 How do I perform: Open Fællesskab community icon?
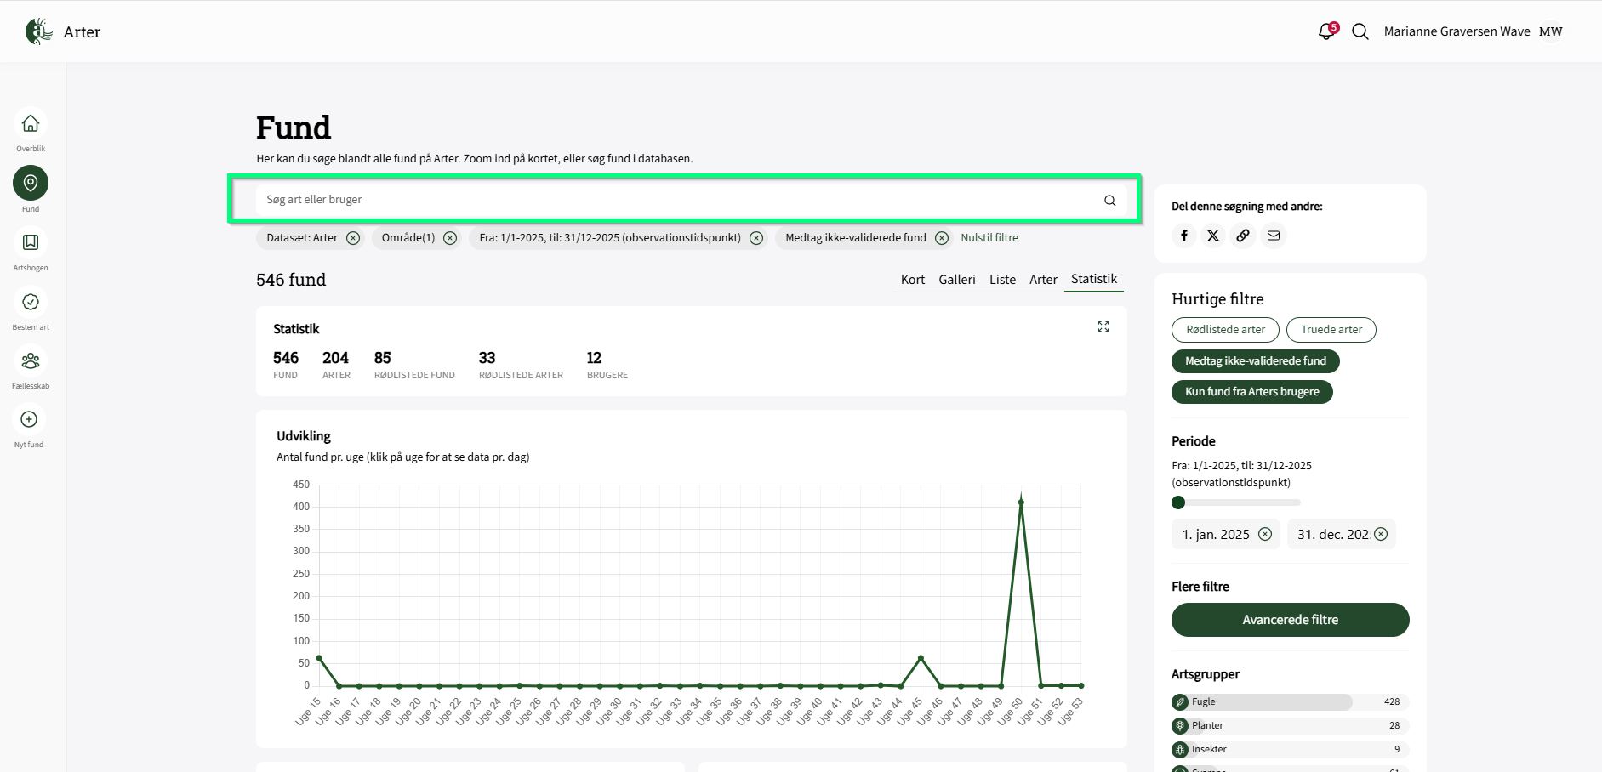point(31,361)
